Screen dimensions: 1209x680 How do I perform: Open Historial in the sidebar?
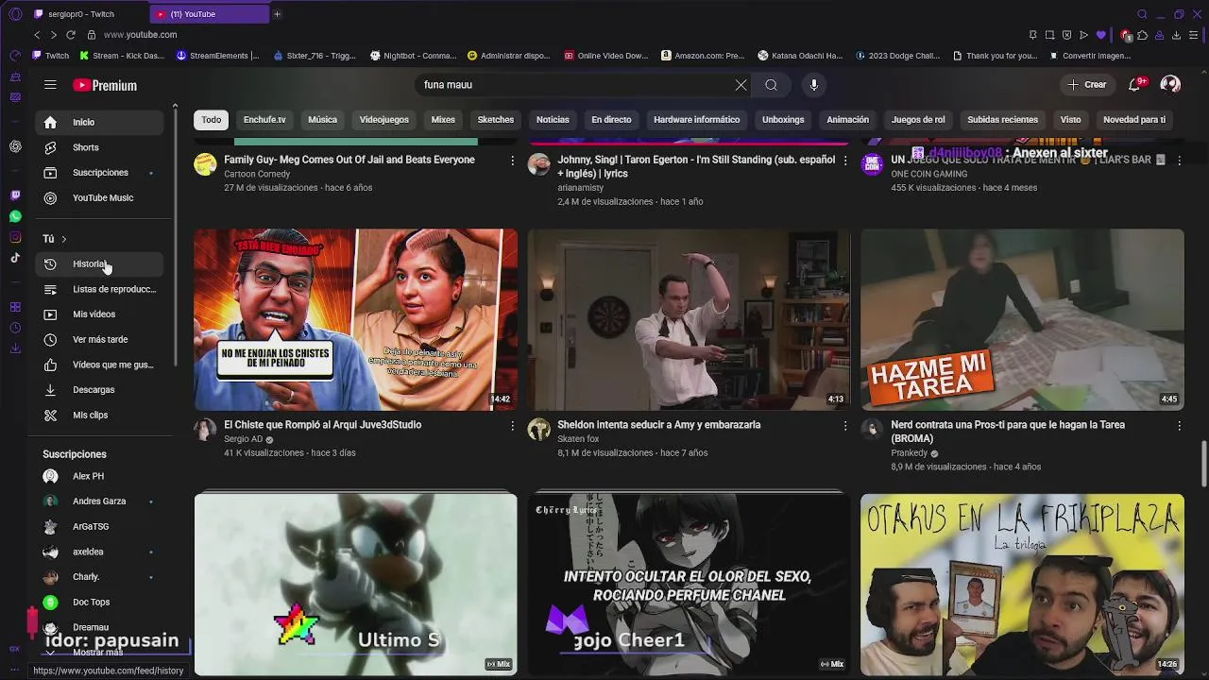[x=99, y=264]
